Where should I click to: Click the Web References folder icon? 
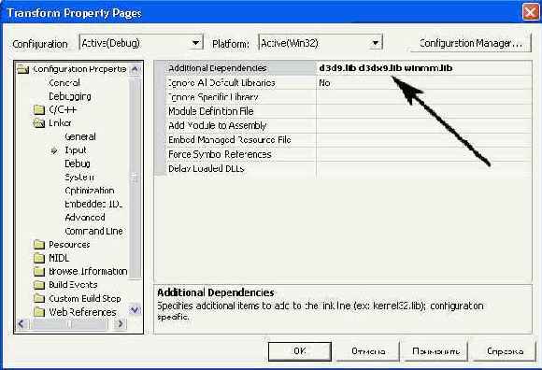[x=39, y=312]
